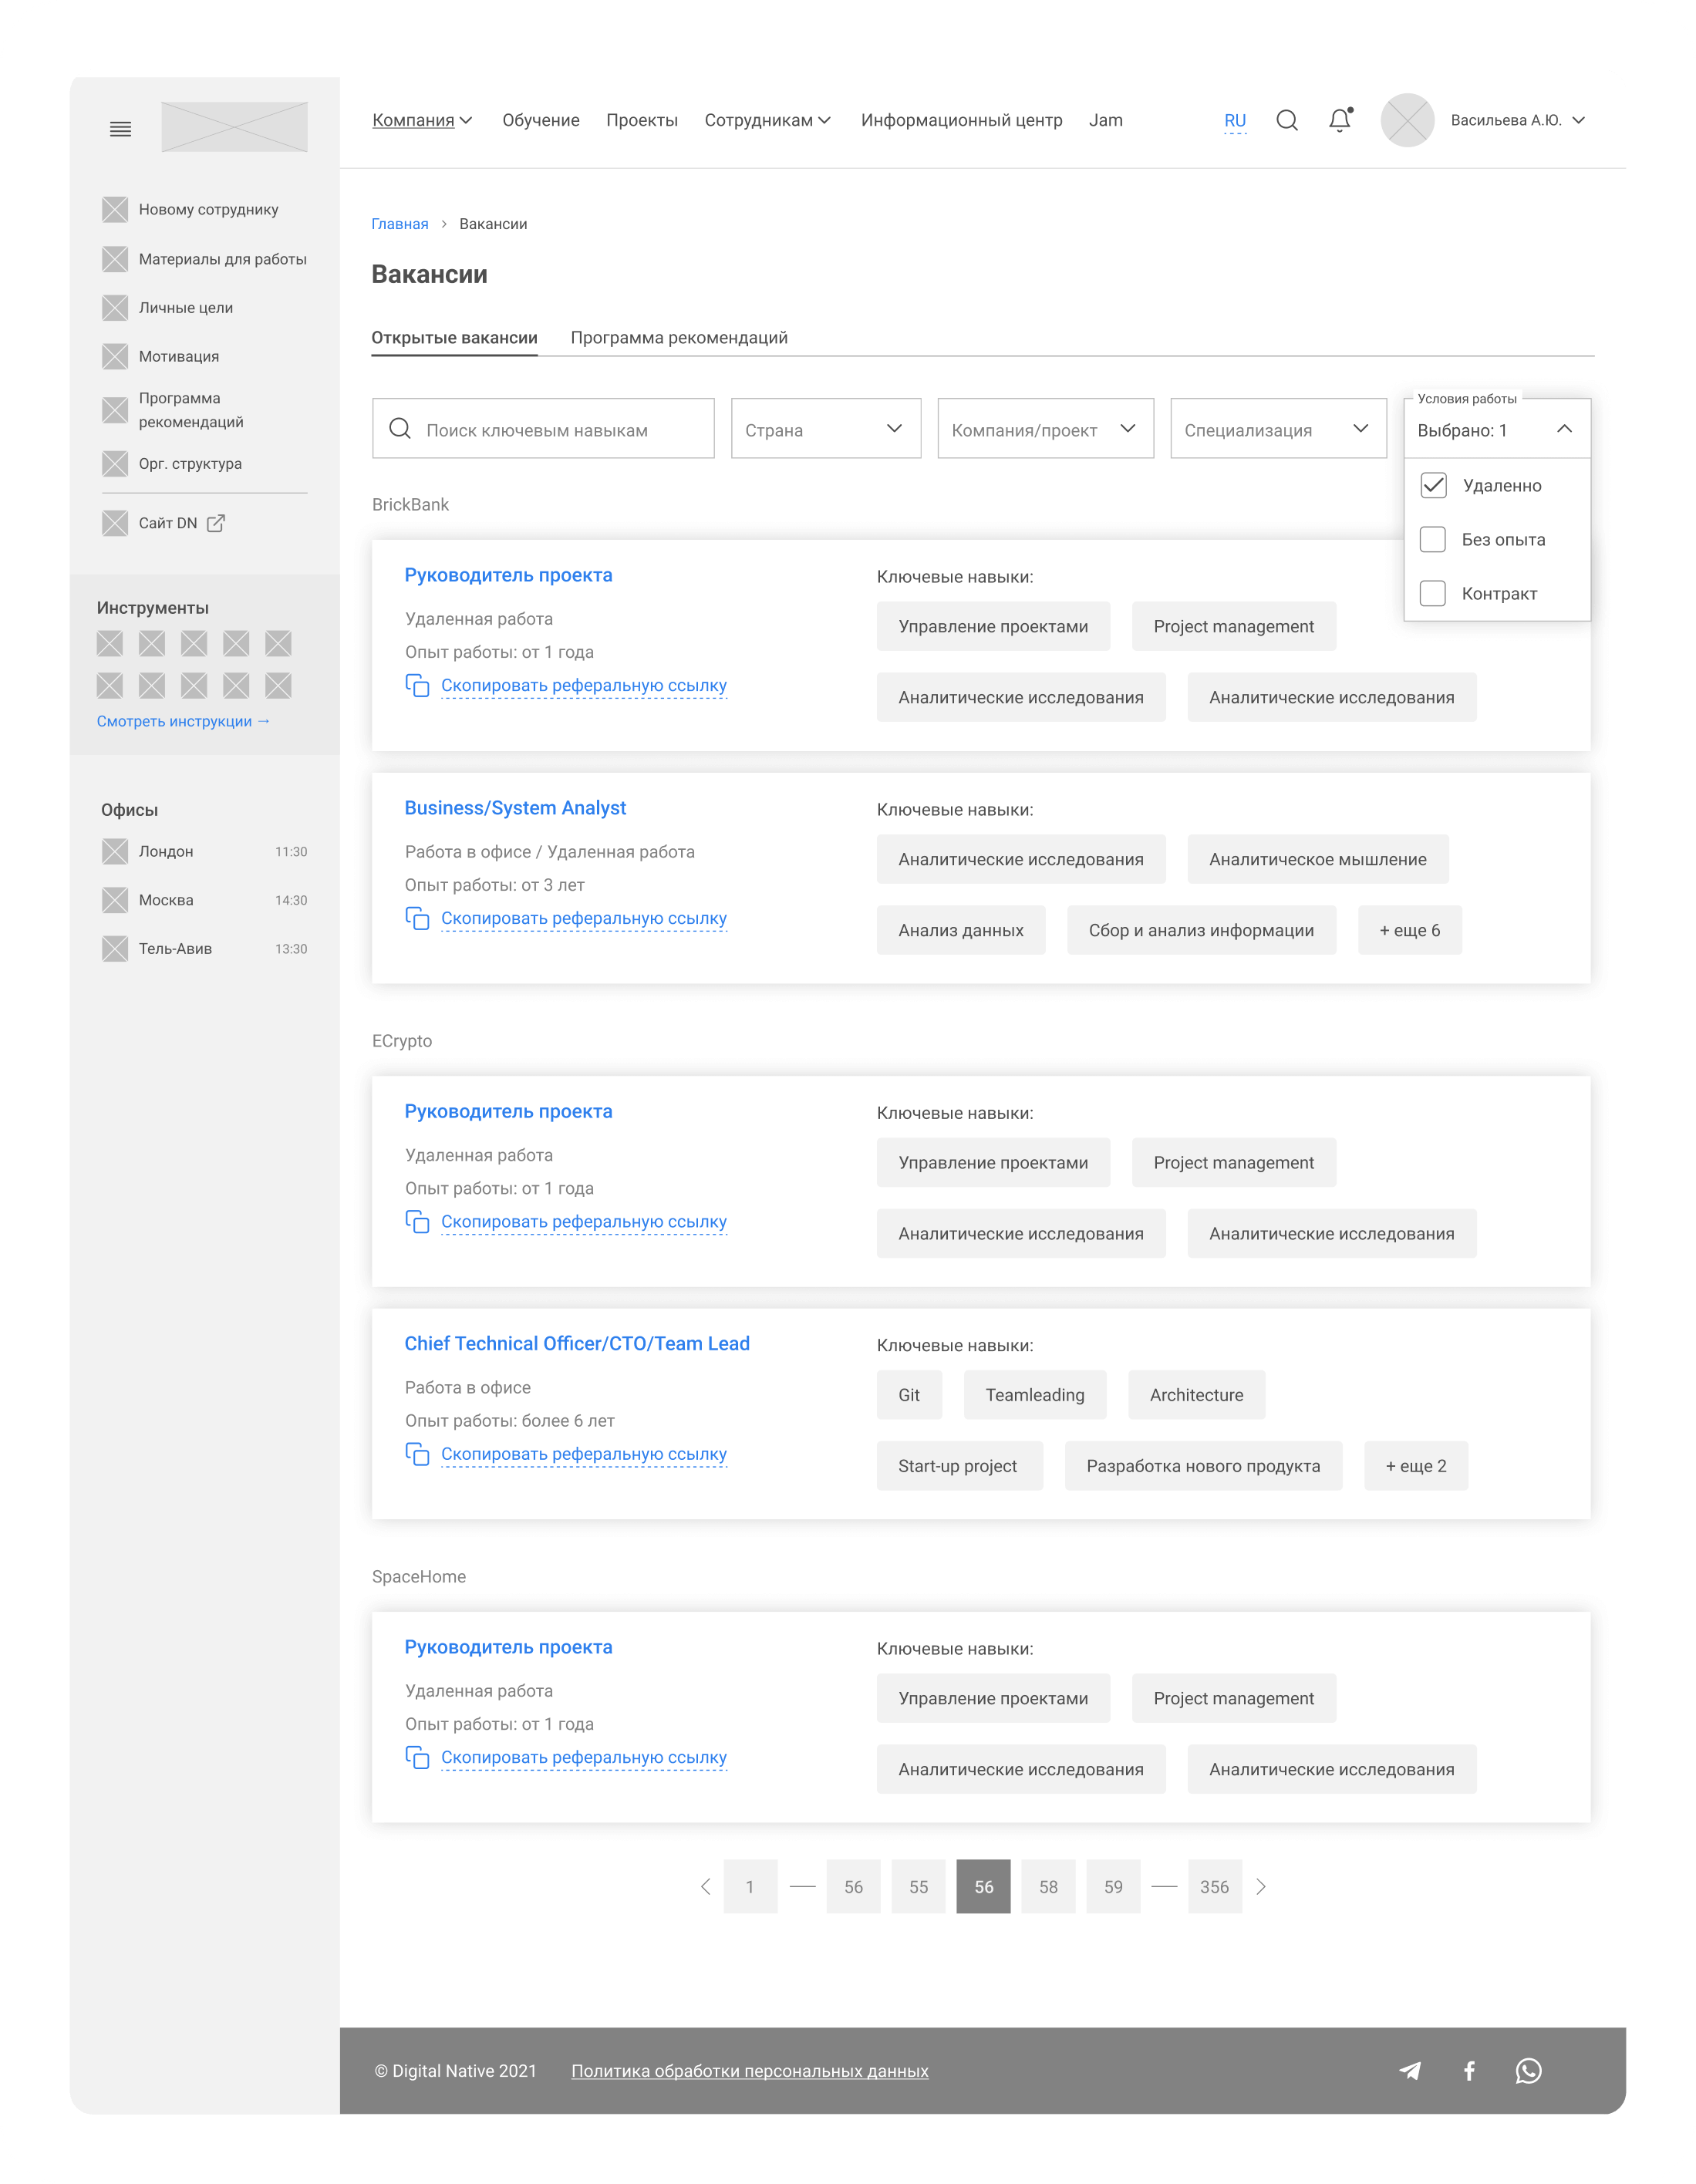Image resolution: width=1696 pixels, height=2184 pixels.
Task: Go to next page arrow in pagination
Action: (x=1261, y=1887)
